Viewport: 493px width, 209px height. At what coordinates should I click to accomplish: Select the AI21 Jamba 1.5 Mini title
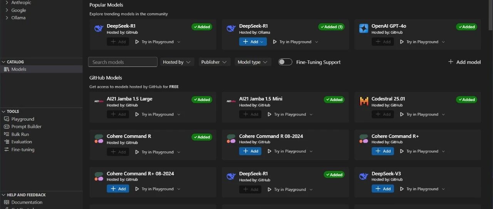[x=261, y=99]
